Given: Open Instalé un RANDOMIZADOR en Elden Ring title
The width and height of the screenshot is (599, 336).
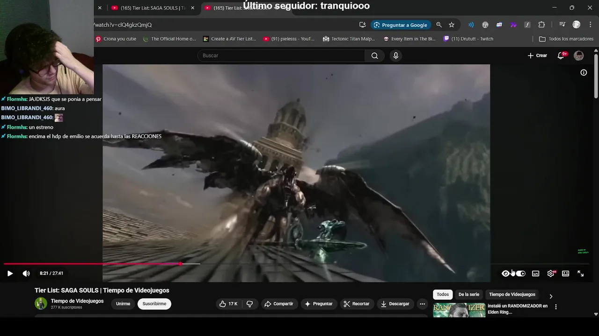Looking at the screenshot, I should click(518, 309).
